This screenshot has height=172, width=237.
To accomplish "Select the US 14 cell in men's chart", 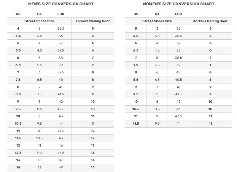I will click(x=18, y=167).
